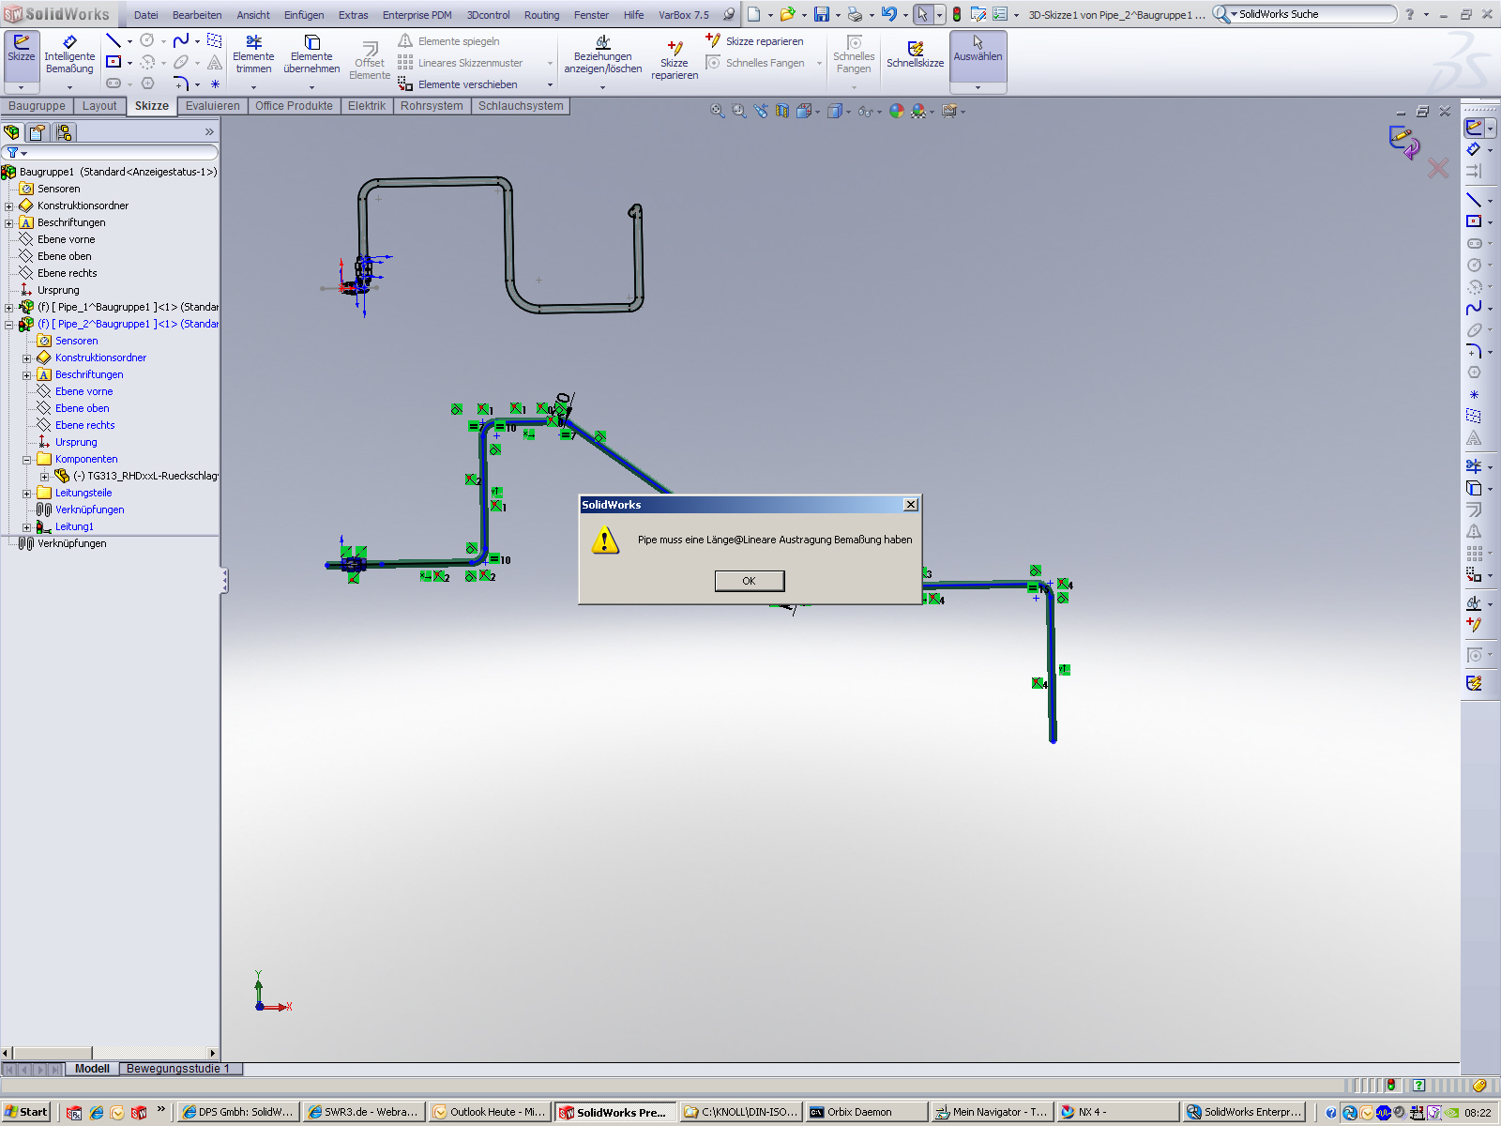The image size is (1501, 1126).
Task: Click OK in the SolidWorks warning dialog
Action: coord(749,581)
